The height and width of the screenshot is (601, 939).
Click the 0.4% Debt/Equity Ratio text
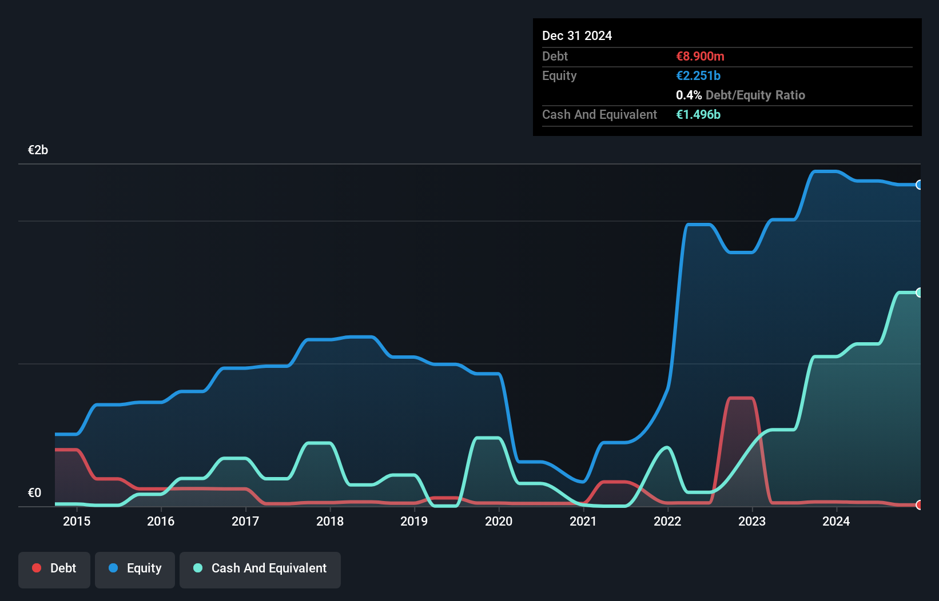741,95
